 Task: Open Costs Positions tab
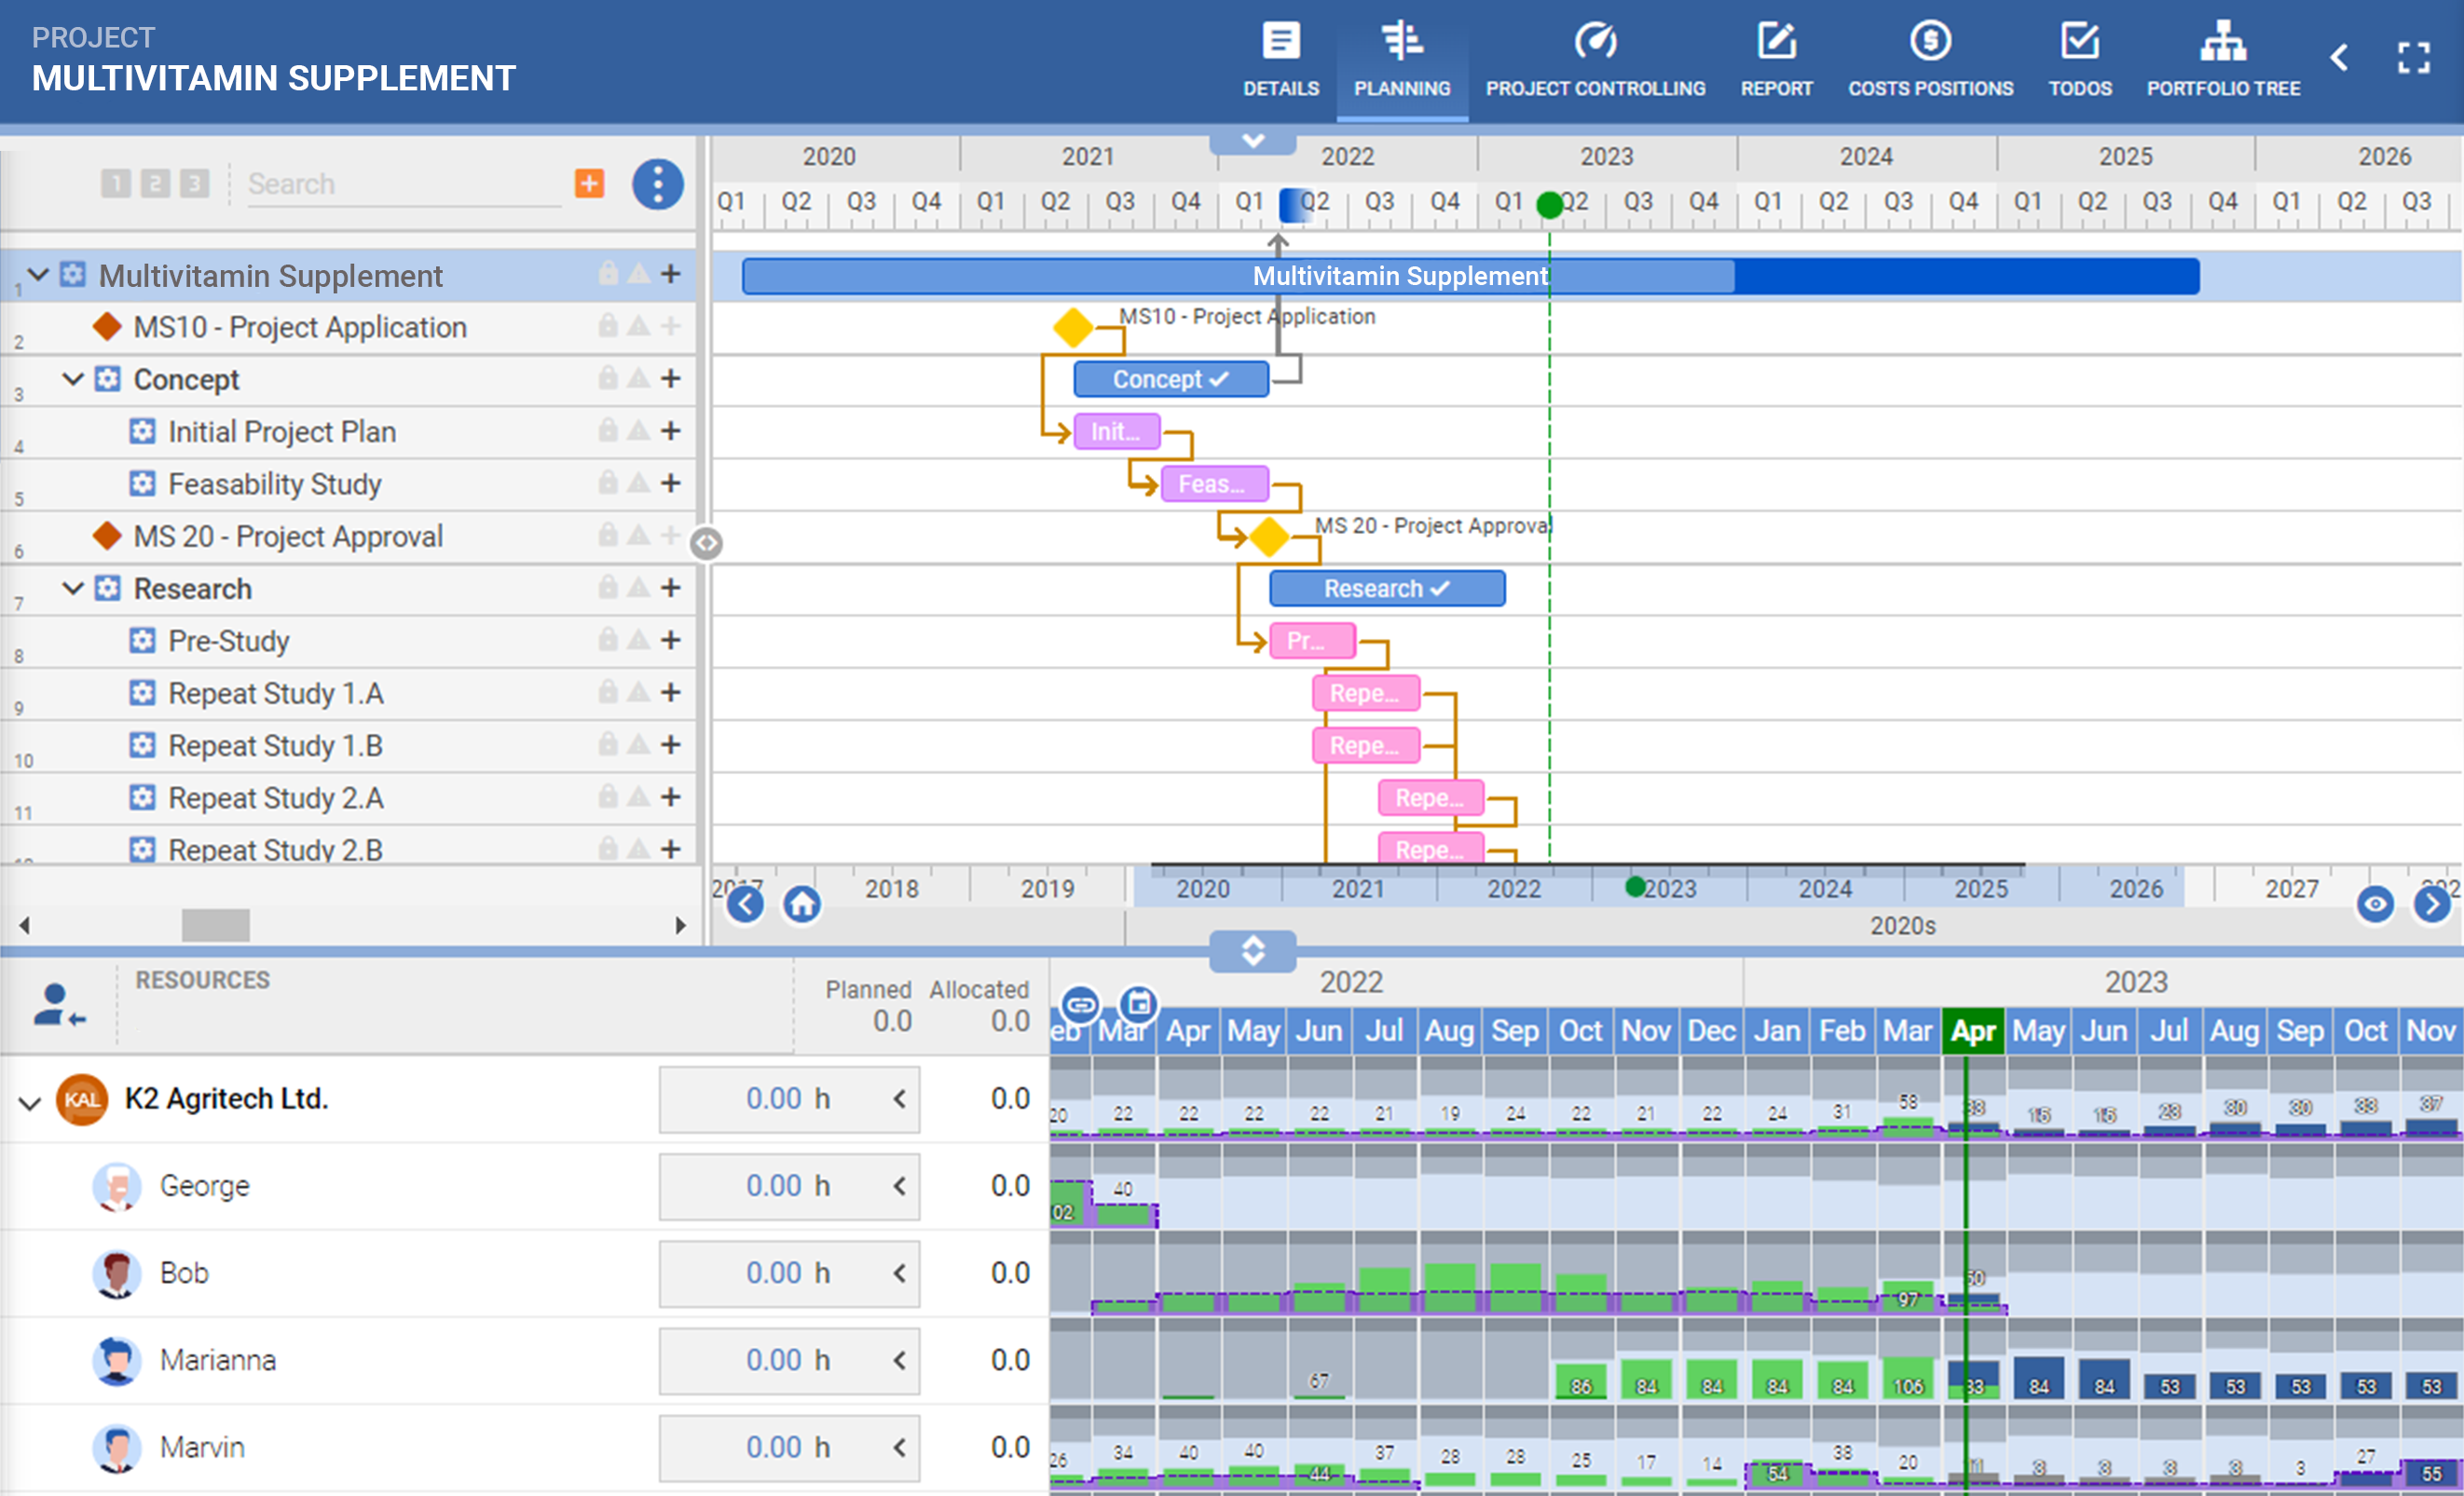(1930, 60)
